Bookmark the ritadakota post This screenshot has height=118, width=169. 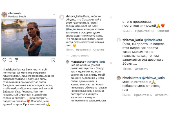pyautogui.click(x=53, y=60)
